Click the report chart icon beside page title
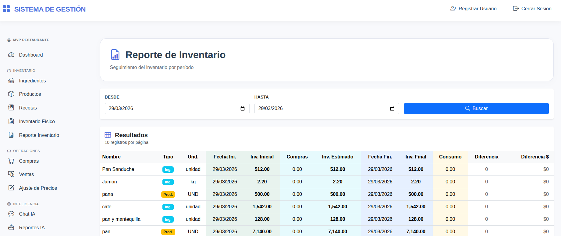This screenshot has height=236, width=561. coord(115,55)
